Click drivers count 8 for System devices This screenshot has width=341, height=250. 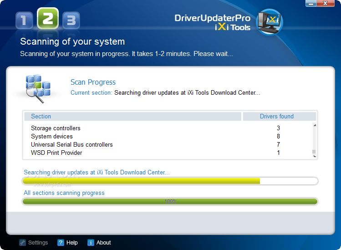click(x=278, y=137)
